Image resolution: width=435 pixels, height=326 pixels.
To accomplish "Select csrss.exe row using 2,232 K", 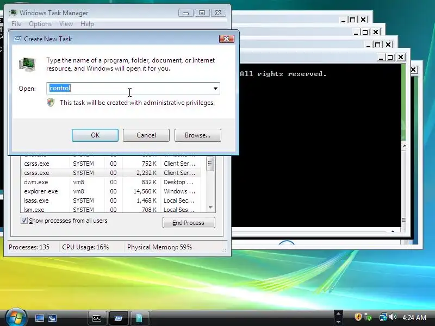I will pos(110,173).
